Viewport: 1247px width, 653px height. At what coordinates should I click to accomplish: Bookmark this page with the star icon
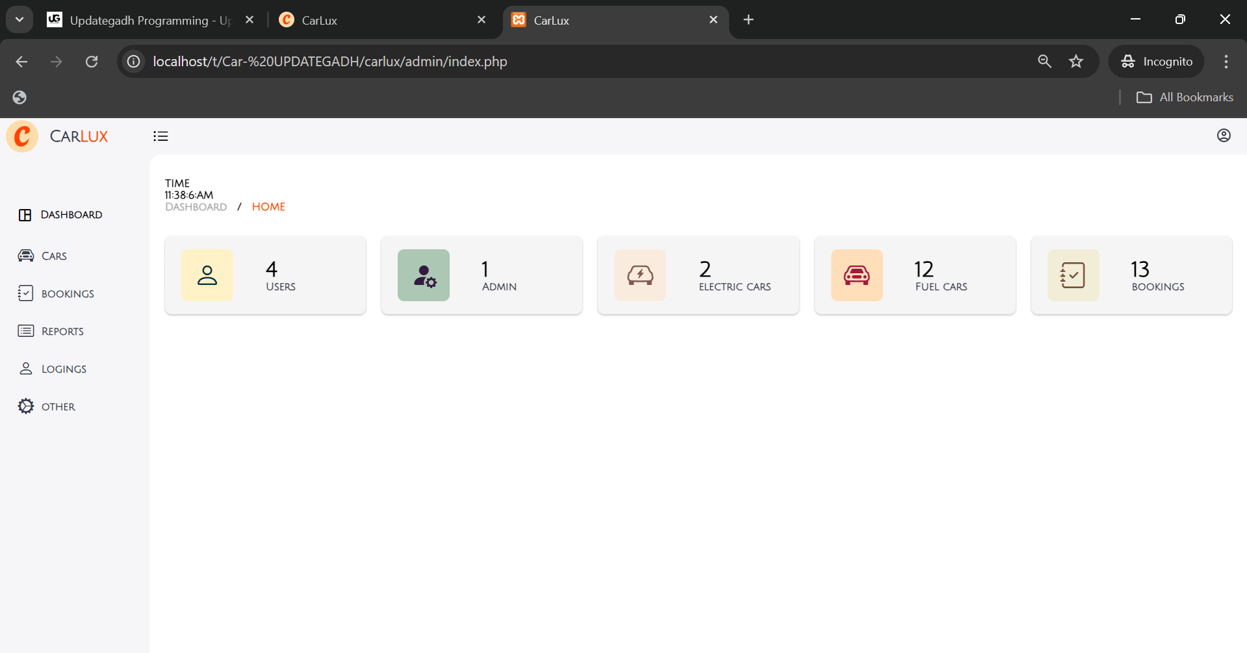tap(1076, 62)
